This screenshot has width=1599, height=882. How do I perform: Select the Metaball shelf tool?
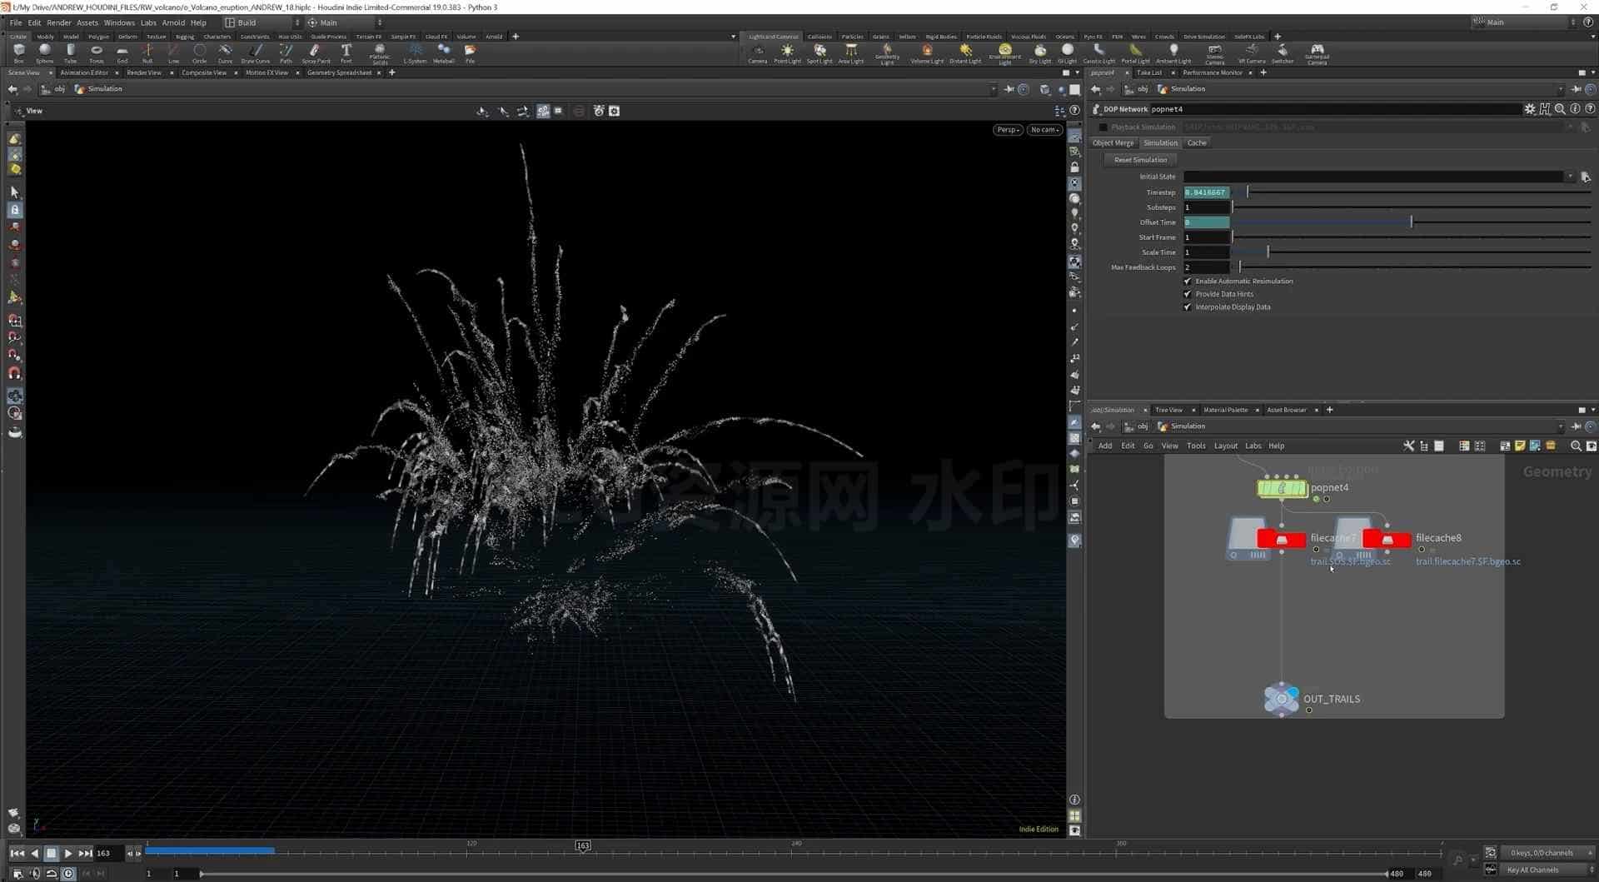click(x=444, y=53)
